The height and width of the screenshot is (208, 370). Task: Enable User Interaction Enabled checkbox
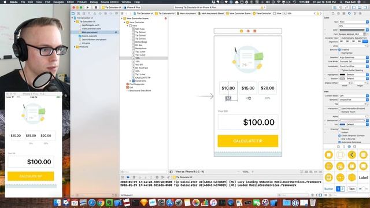339,109
